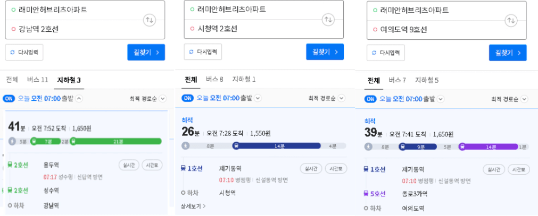Click purple 5호선 train icon beside 종로3가역
Viewport: 538px width, 216px height.
[x=367, y=194]
